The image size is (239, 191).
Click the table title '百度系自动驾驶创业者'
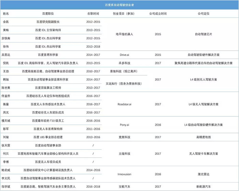[119, 5]
